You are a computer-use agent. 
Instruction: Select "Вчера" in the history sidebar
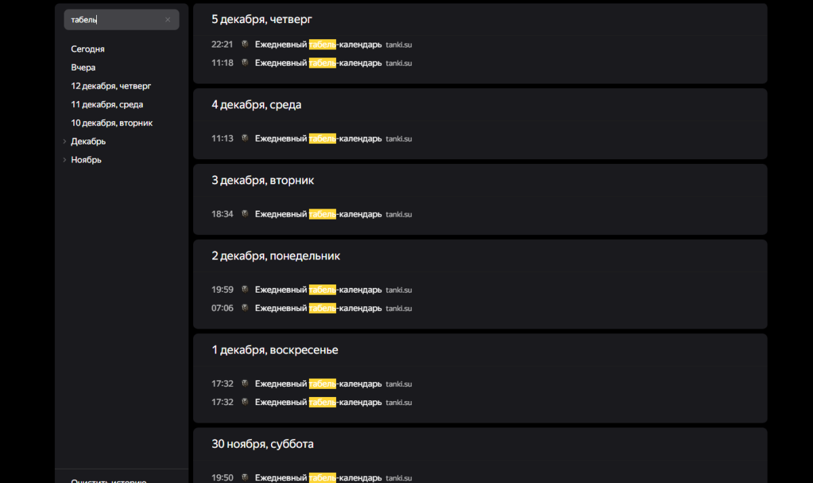(83, 68)
